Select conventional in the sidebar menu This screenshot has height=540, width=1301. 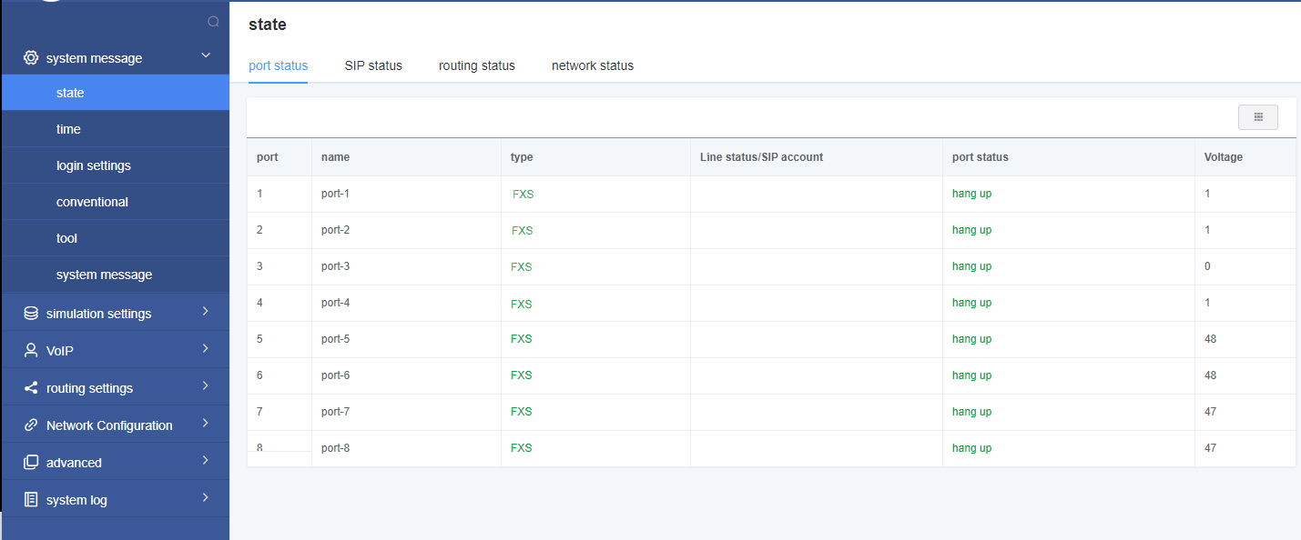pyautogui.click(x=116, y=202)
